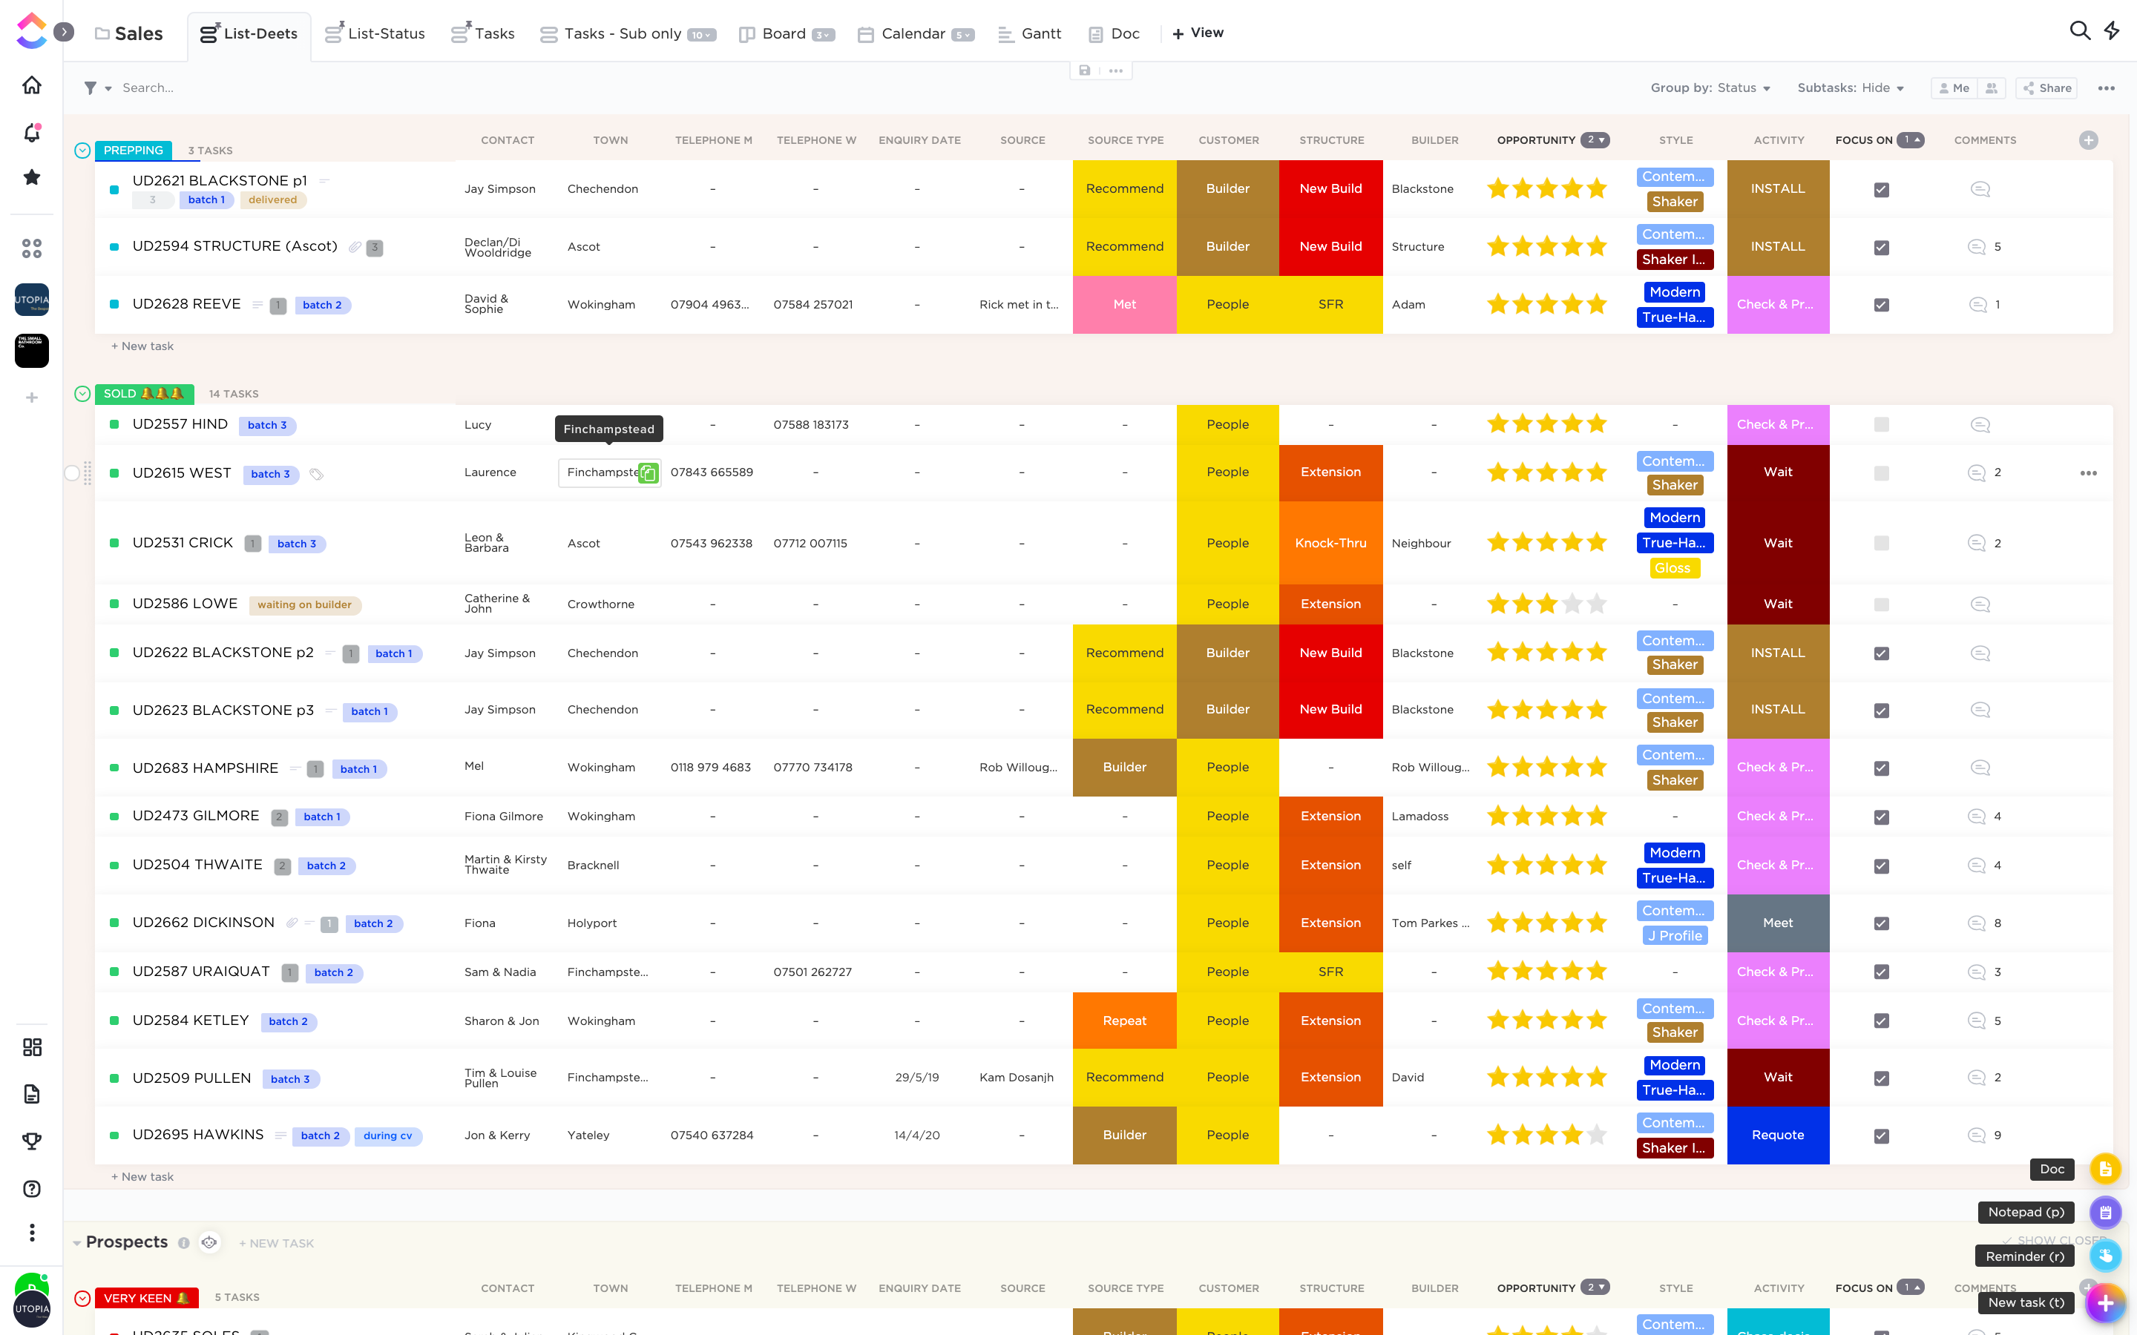The image size is (2137, 1335).
Task: Click the batch 2 tag on UD2584 KETLEY
Action: click(x=289, y=1021)
